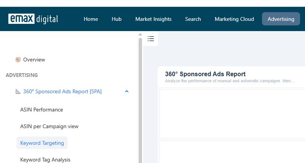Click the report description subtitle text

pyautogui.click(x=230, y=81)
